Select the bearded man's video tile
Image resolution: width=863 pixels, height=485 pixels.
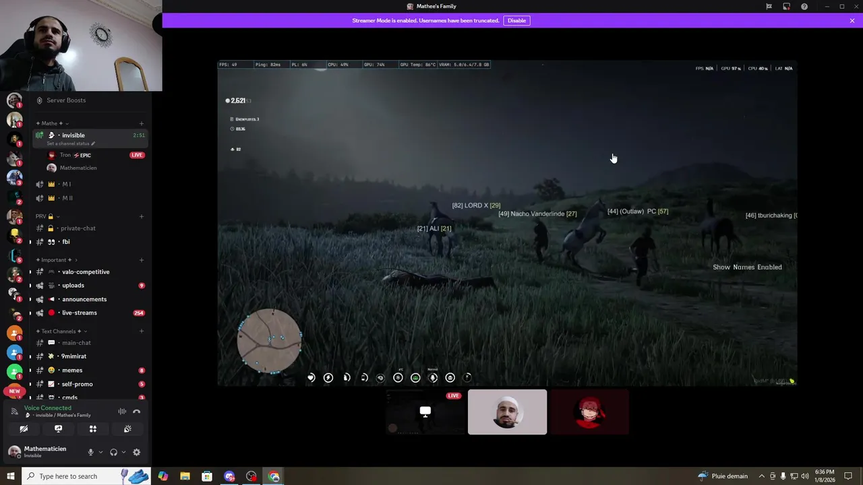point(507,412)
